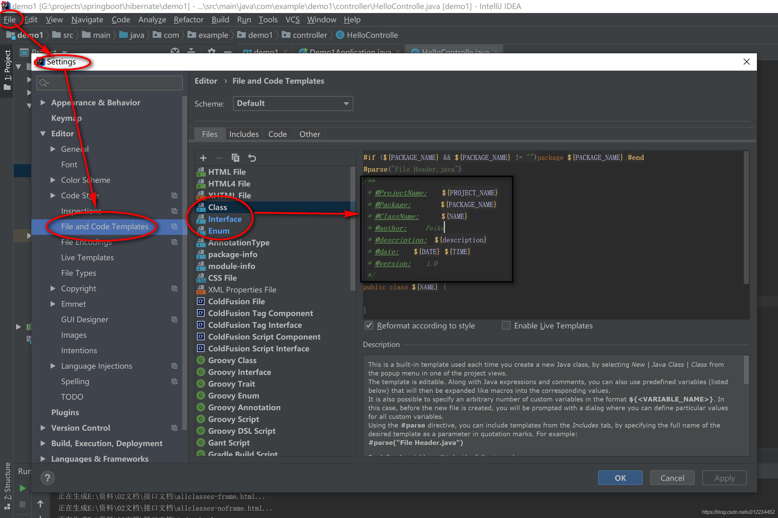Toggle Reformat according to style checkbox

[x=369, y=325]
